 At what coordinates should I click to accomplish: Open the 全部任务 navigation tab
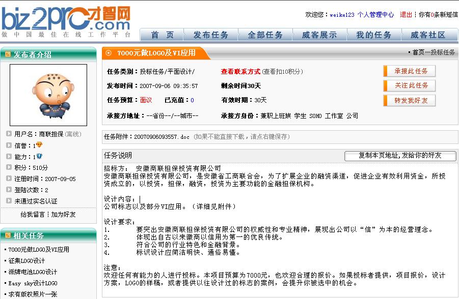coord(265,35)
